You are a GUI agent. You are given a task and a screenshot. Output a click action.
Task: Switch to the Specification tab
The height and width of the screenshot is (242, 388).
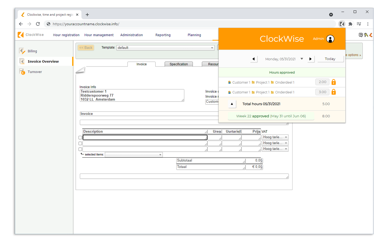point(179,64)
